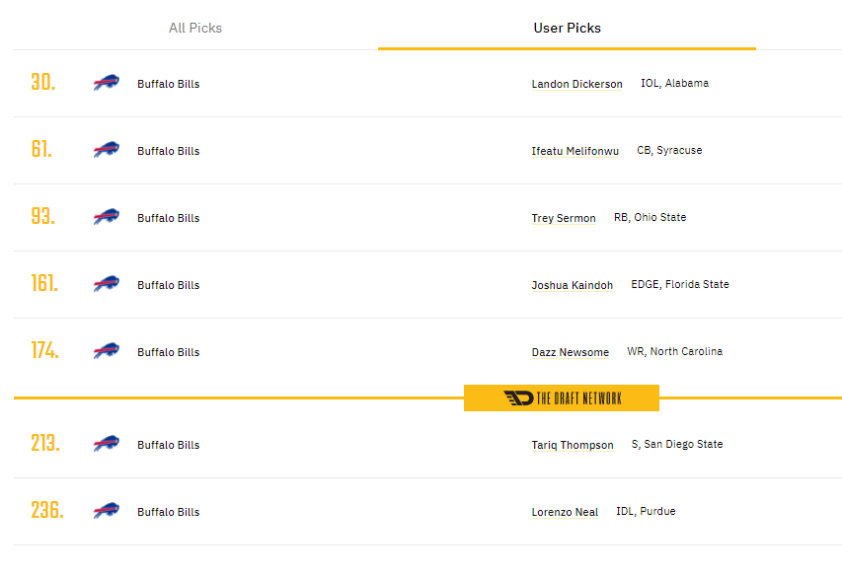This screenshot has width=842, height=578.
Task: Open Lorenzo Neal player link
Action: tap(565, 513)
